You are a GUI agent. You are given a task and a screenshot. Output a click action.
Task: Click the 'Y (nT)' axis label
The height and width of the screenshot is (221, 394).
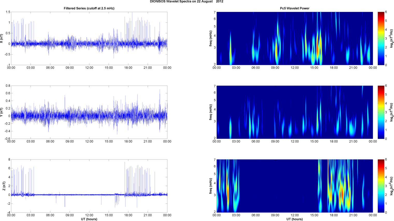coord(2,112)
